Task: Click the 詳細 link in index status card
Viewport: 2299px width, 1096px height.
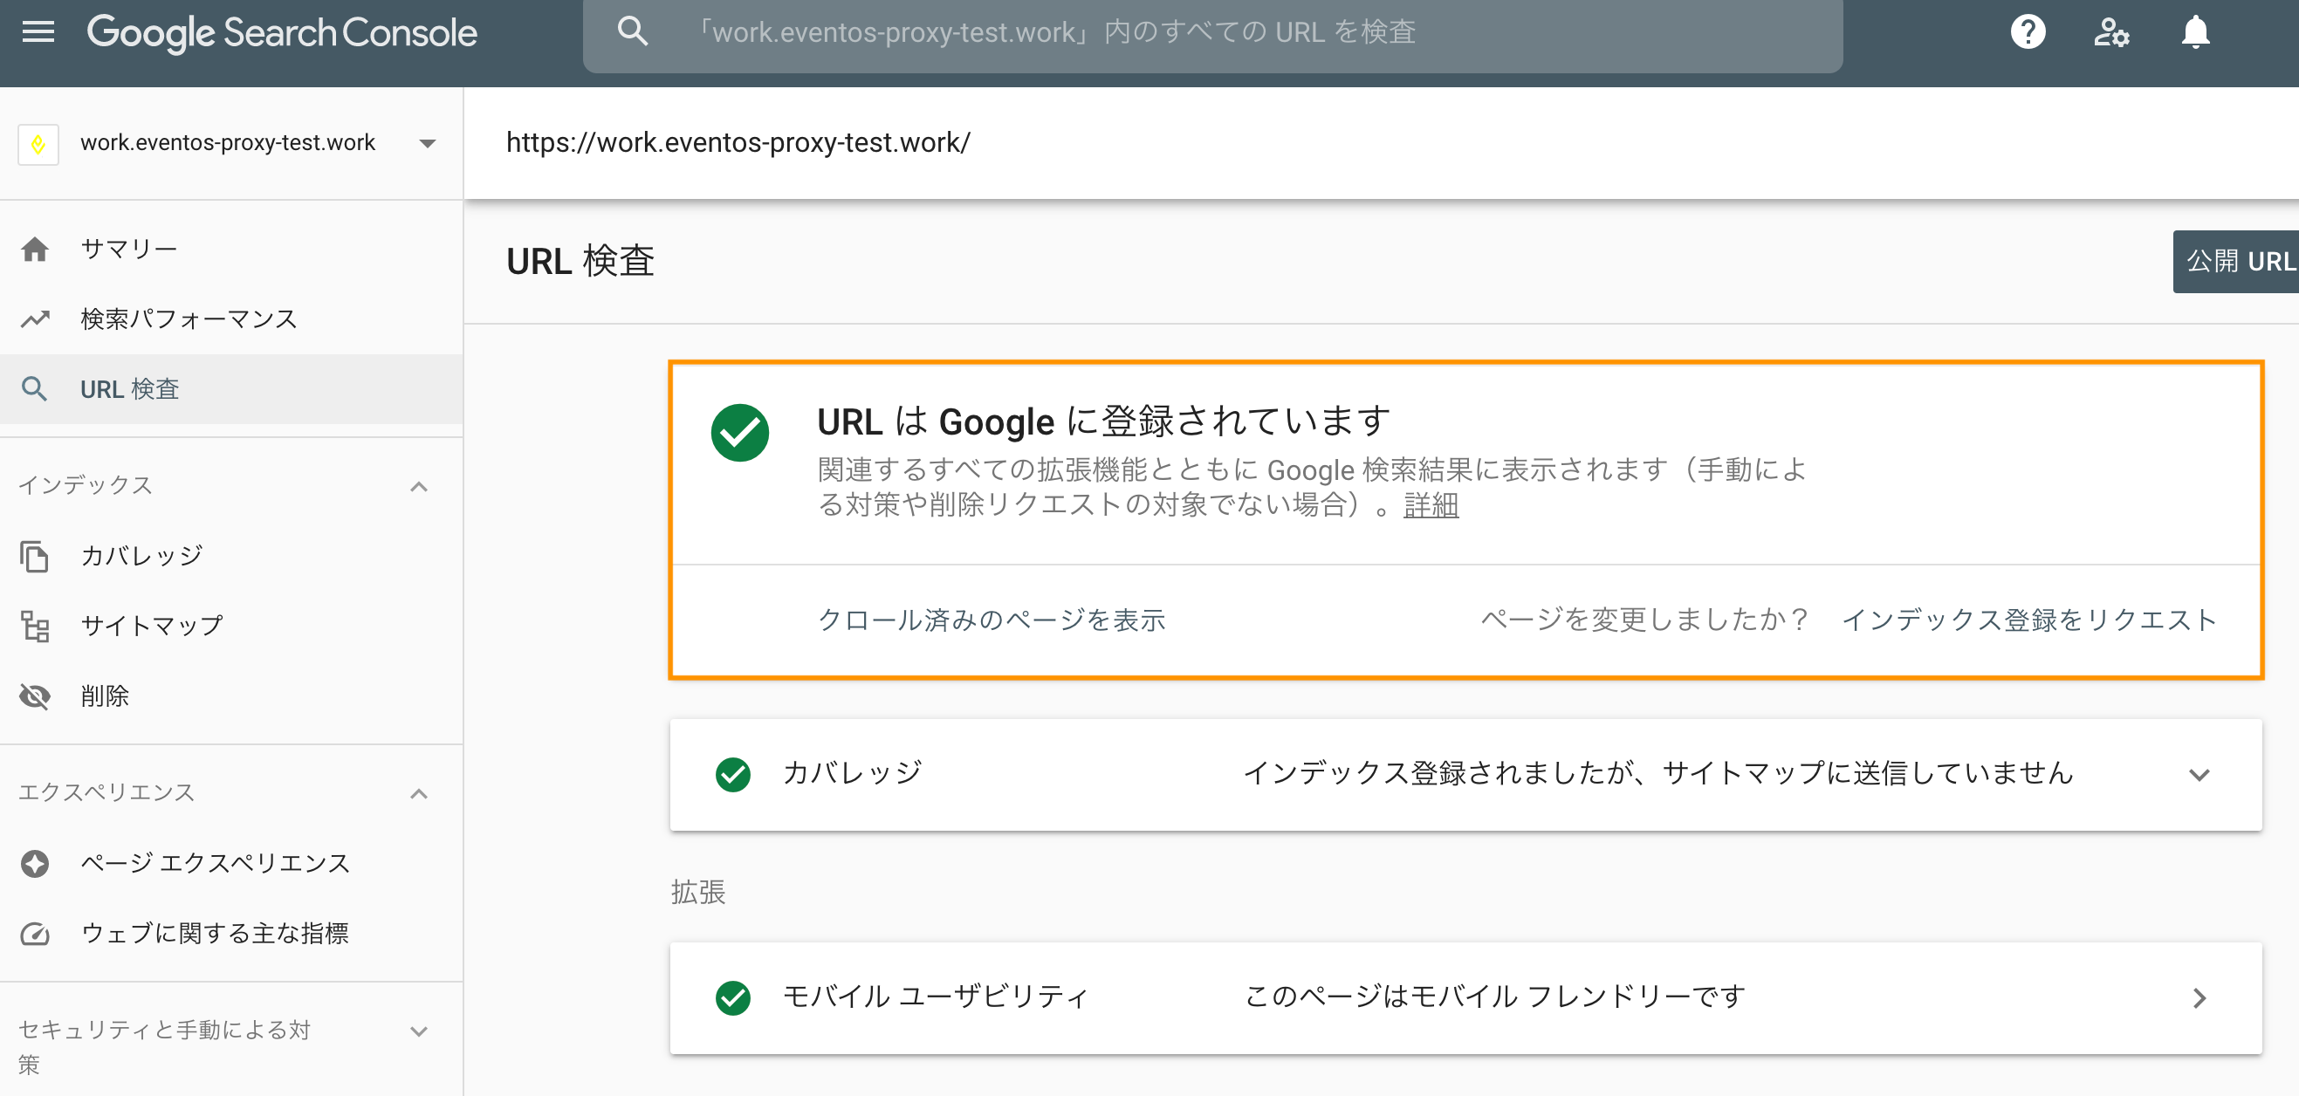Action: [x=1431, y=505]
